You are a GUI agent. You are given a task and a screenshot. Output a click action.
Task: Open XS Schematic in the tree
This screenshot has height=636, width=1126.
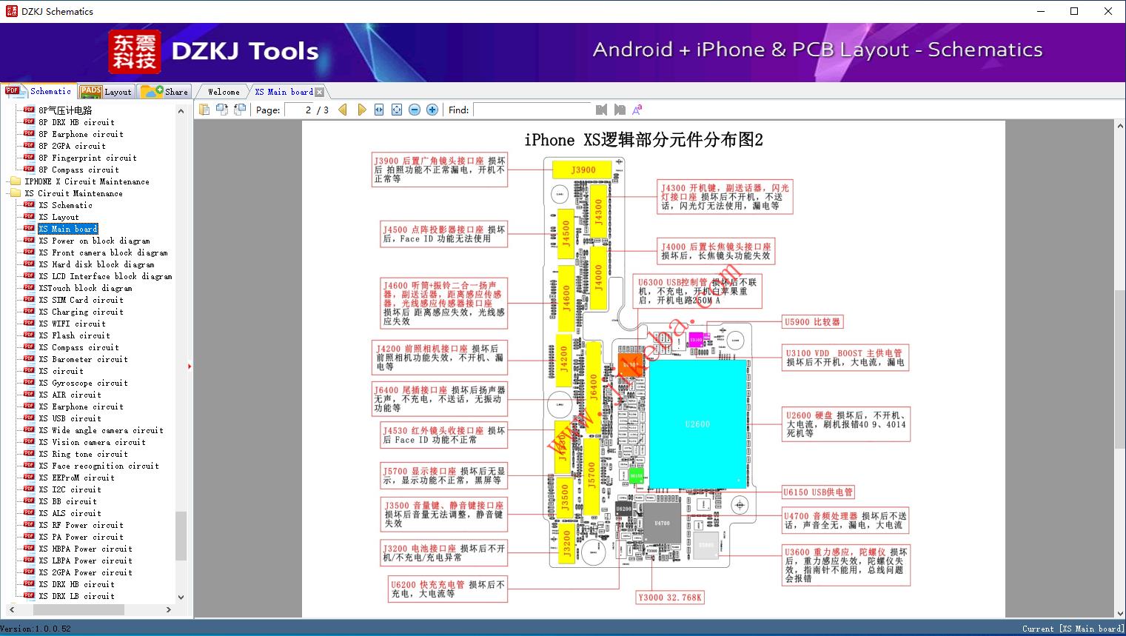tap(66, 205)
